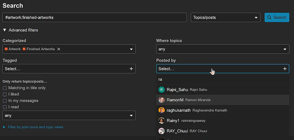
Task: Click the Rajni_Sahu user avatar icon
Action: tap(161, 90)
